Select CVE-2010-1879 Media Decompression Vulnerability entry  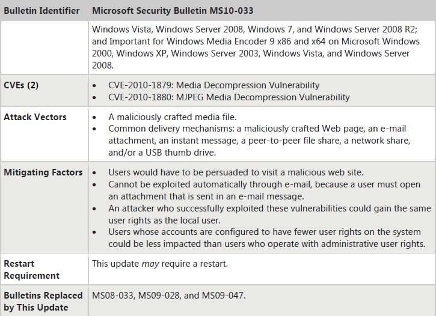point(214,85)
